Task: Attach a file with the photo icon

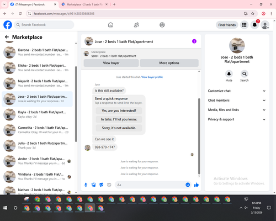Action: point(94,185)
